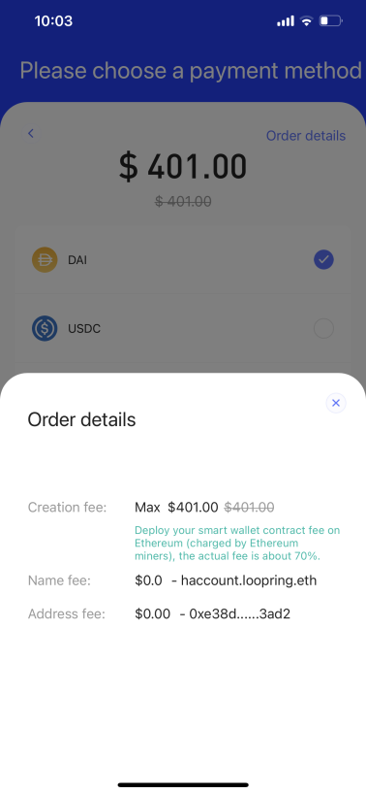
Task: Click the USDC coin icon
Action: point(45,329)
